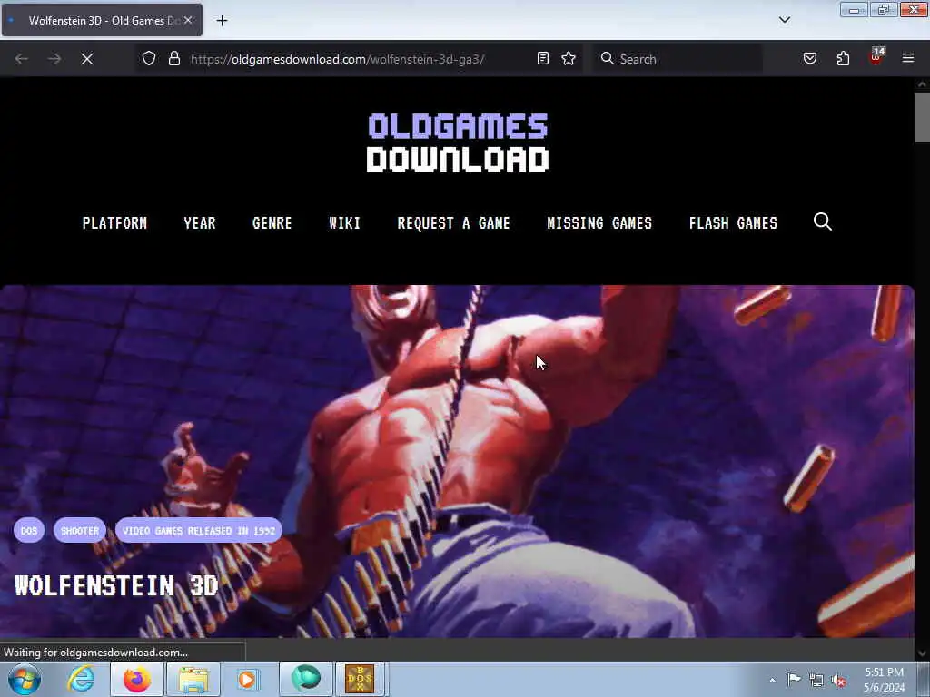930x697 pixels.
Task: Open the Pocket save icon
Action: pyautogui.click(x=809, y=59)
